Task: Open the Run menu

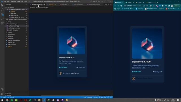Action: 26,1
